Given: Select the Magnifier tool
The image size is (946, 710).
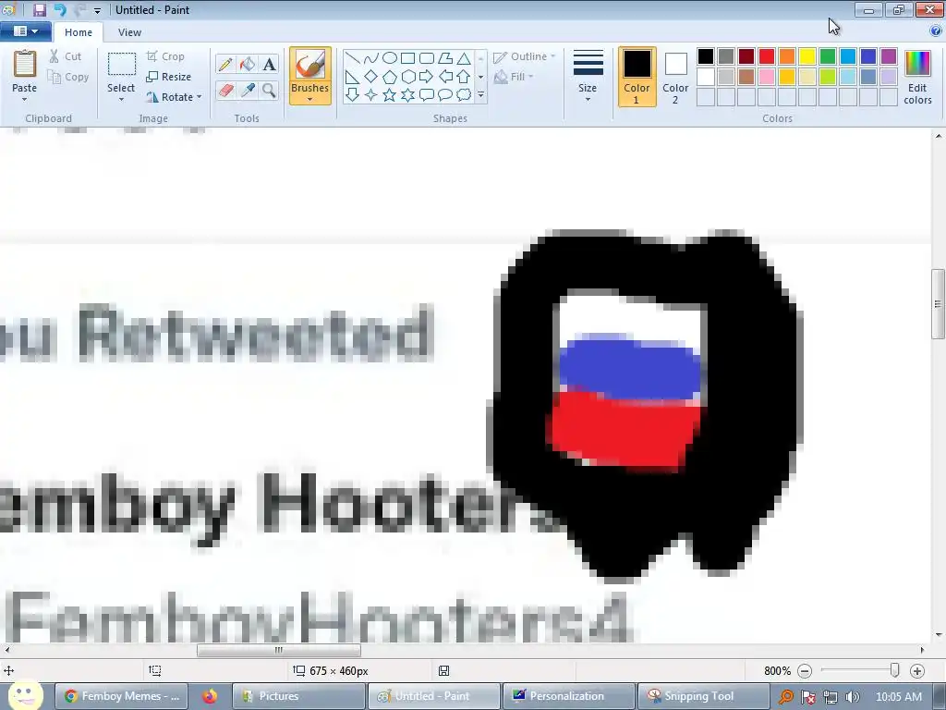Looking at the screenshot, I should tap(269, 91).
